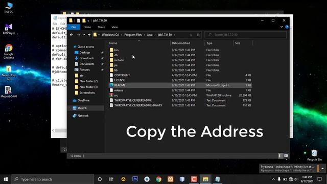Refresh the jdk1.7.0_80 folder view
Image resolution: width=327 pixels, height=184 pixels.
click(198, 35)
